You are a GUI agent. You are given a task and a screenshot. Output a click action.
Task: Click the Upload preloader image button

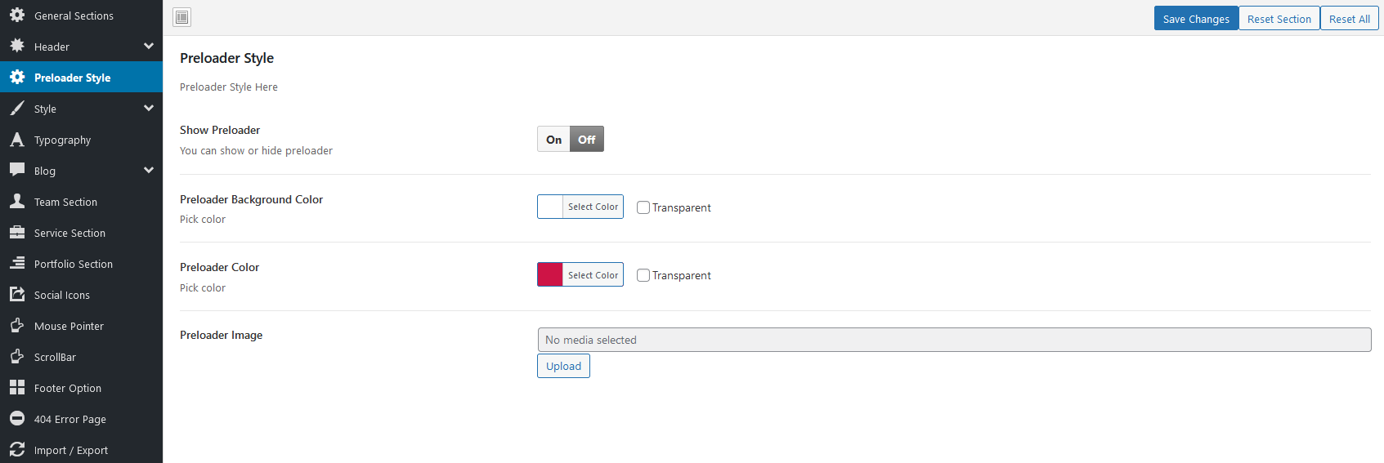[x=563, y=366]
